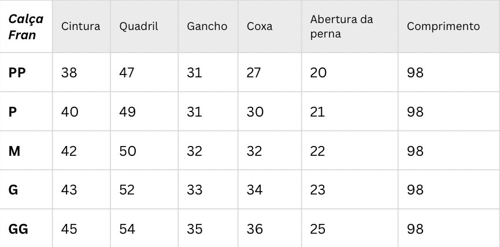The width and height of the screenshot is (500, 247).
Task: Select the GG size row label
Action: tap(18, 229)
